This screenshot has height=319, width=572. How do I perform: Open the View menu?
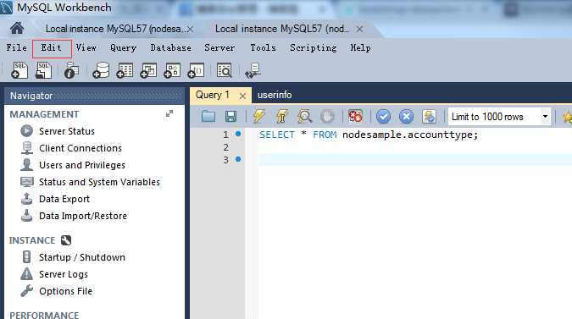tap(86, 47)
